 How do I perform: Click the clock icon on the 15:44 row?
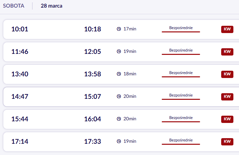(x=119, y=119)
